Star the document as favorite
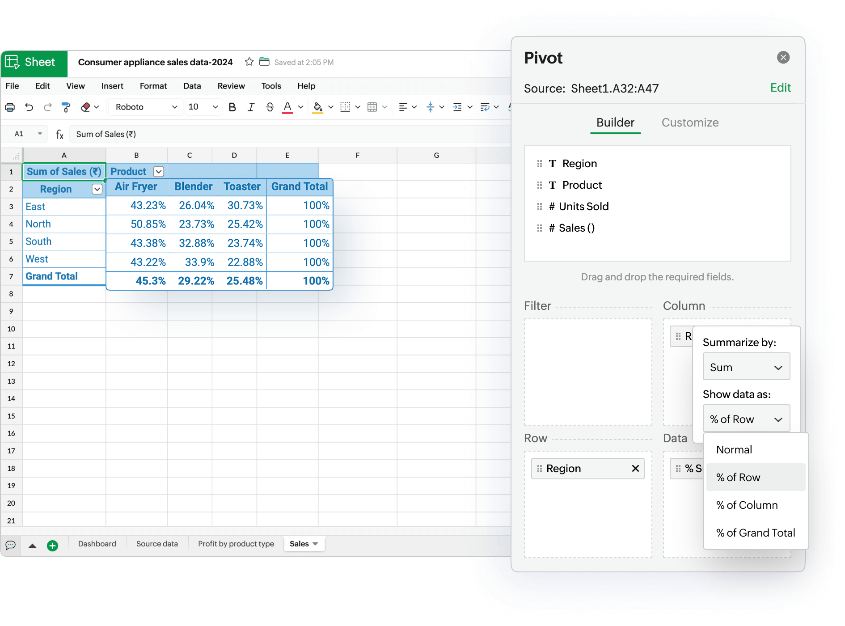 (x=249, y=62)
